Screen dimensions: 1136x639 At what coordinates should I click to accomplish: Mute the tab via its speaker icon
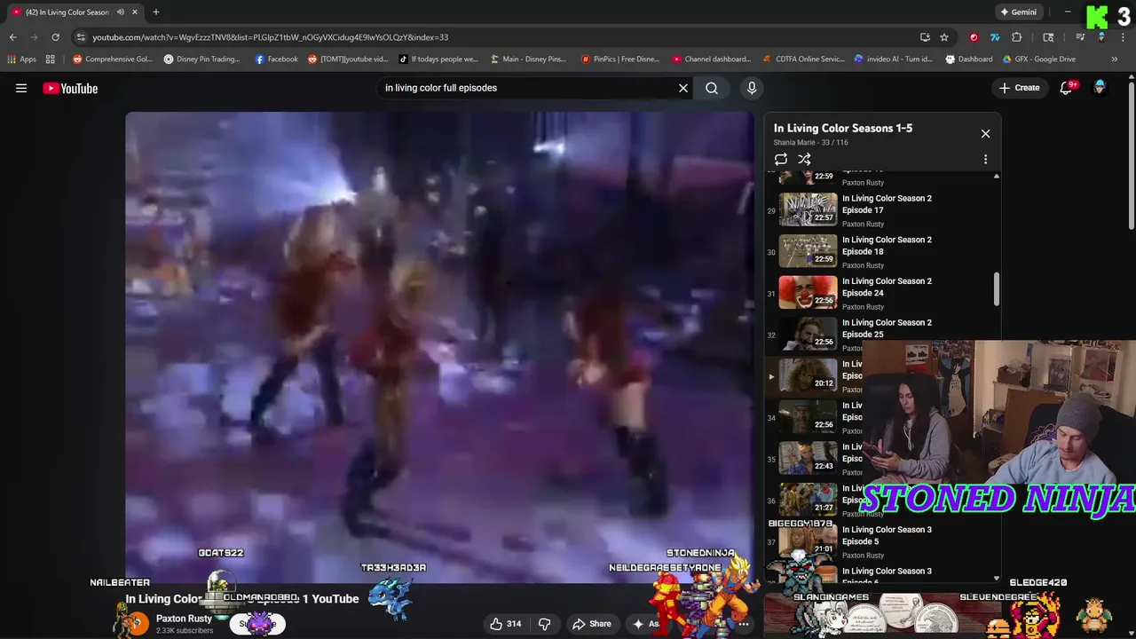tap(120, 12)
